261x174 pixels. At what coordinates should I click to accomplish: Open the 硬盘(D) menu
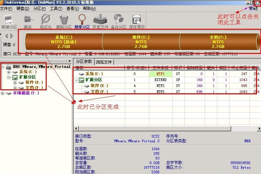[x=23, y=8]
